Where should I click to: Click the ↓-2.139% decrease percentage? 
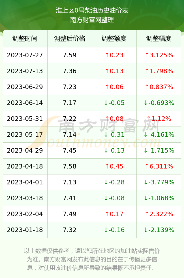[x=159, y=230]
